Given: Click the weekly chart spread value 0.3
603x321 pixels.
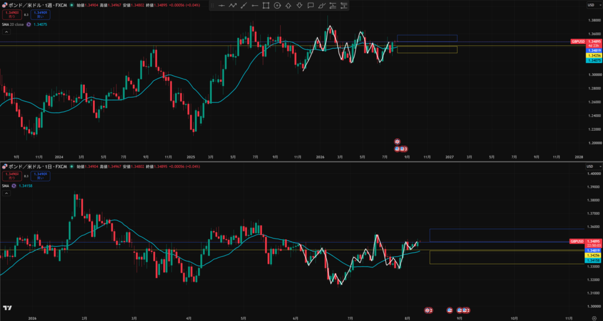Looking at the screenshot, I should [26, 15].
